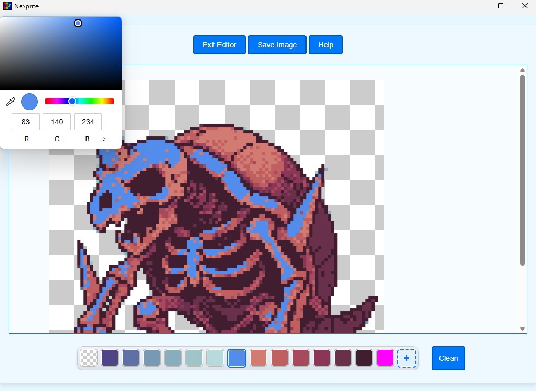Click the current color preview circle
This screenshot has width=536, height=391.
(x=30, y=102)
